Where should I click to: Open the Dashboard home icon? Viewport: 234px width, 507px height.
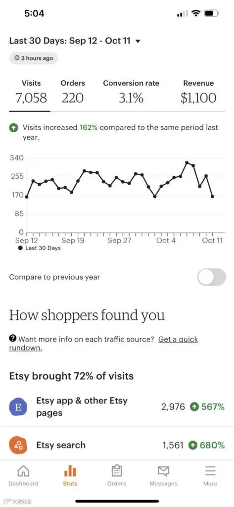coord(23,471)
